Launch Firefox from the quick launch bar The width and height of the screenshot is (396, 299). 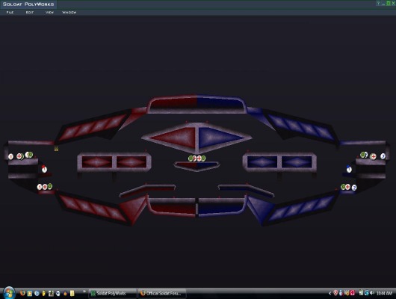[x=22, y=293]
